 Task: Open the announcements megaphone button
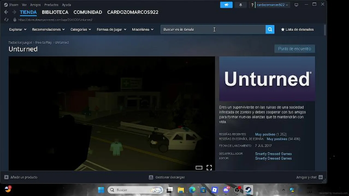tap(226, 5)
